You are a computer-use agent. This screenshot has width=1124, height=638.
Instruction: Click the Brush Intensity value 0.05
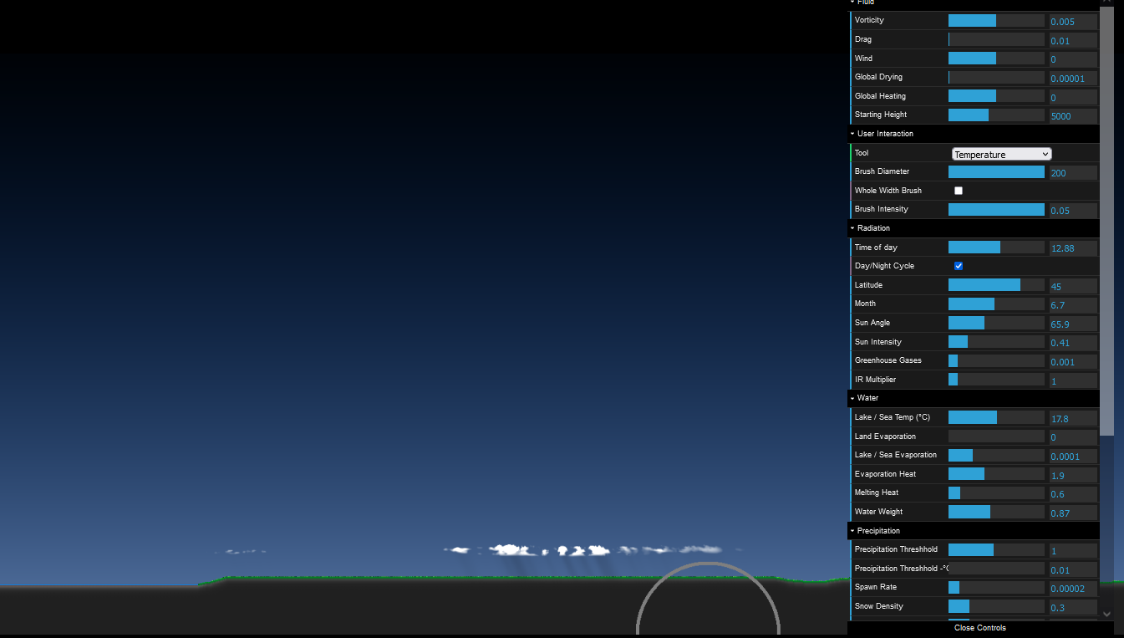pos(1073,210)
